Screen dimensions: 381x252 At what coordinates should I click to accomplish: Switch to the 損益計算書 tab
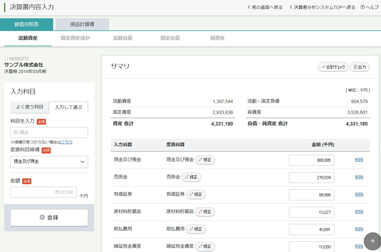pyautogui.click(x=82, y=25)
